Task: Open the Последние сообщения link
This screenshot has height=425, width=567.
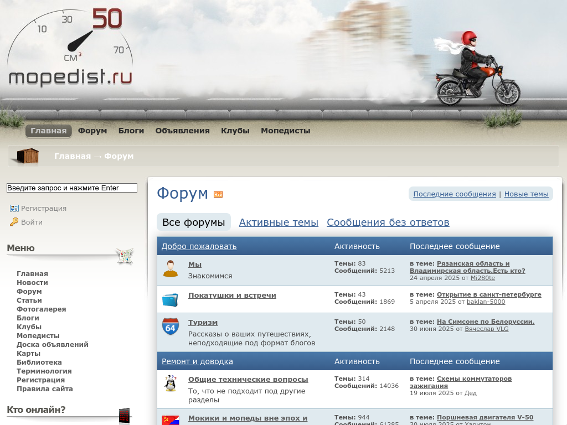Action: 454,194
